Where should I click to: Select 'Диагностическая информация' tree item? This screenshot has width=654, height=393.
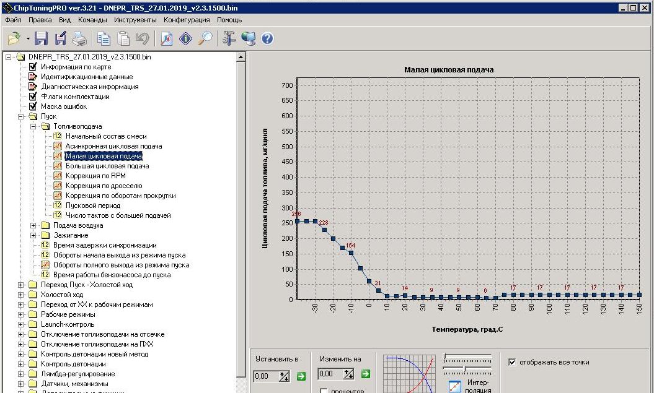[90, 87]
